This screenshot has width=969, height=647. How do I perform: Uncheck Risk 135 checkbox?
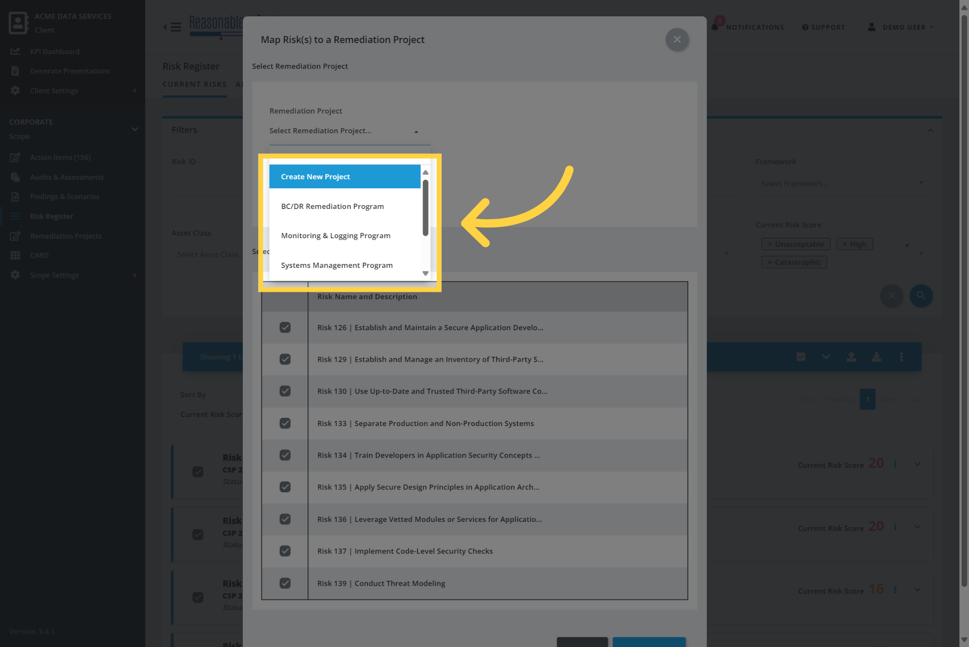(285, 487)
